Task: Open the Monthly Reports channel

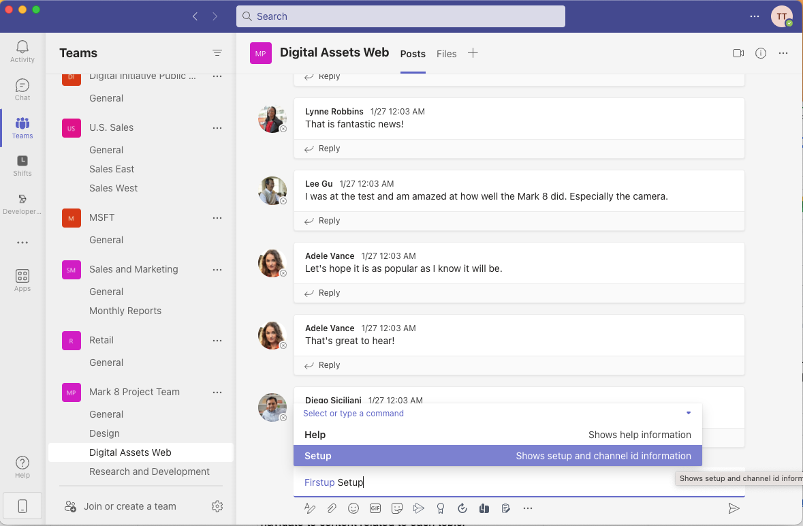Action: (x=125, y=311)
